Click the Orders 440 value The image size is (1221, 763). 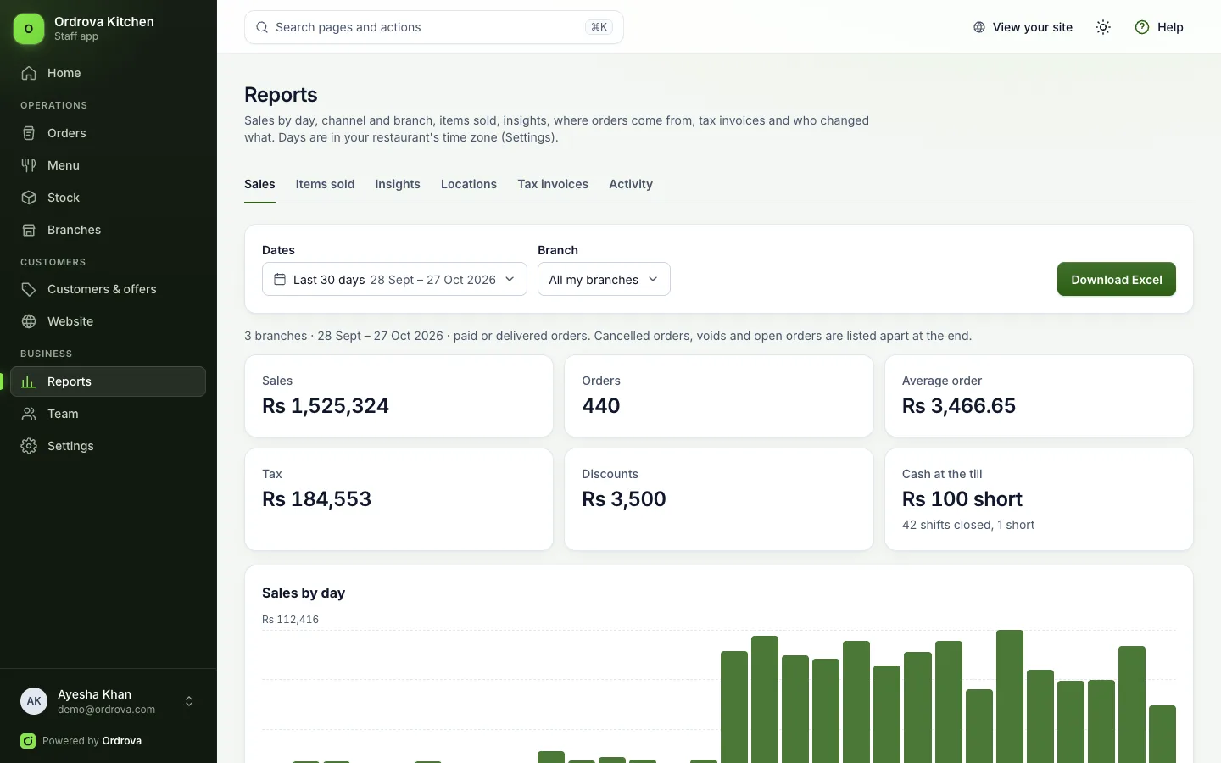point(601,405)
